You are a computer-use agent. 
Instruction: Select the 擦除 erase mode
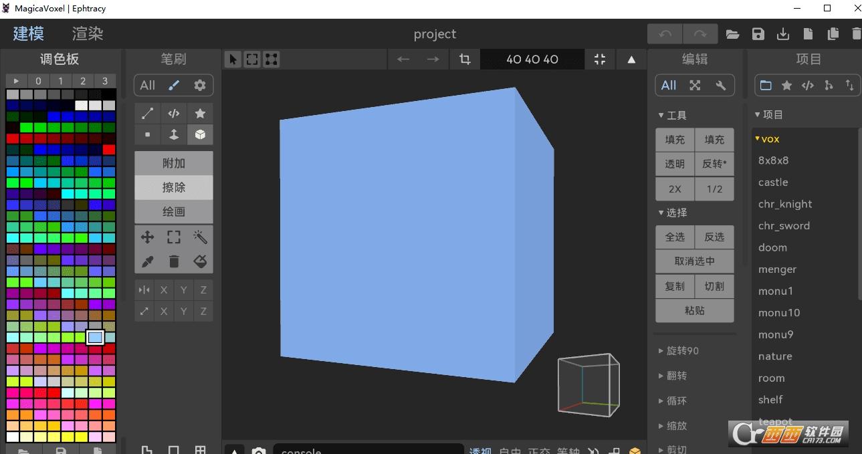174,187
